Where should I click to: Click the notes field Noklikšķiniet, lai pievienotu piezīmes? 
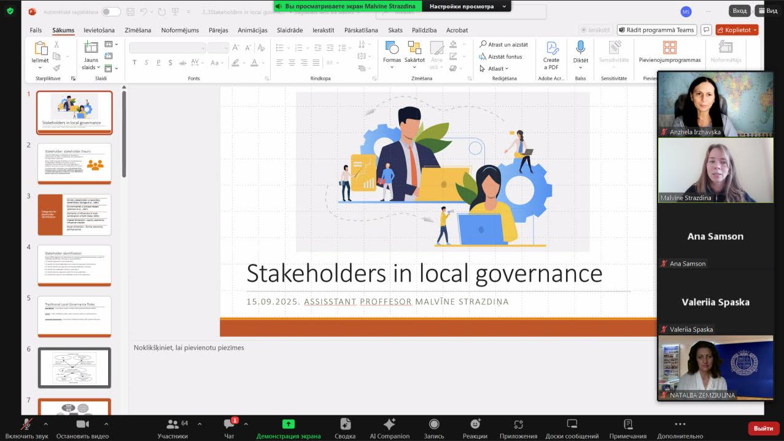(188, 348)
